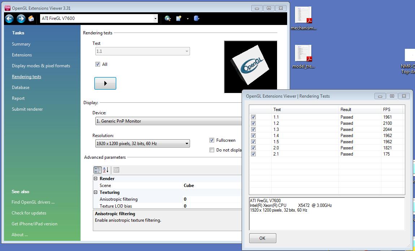This screenshot has height=251, width=415.
Task: Click the property pages icon
Action: coord(116,170)
